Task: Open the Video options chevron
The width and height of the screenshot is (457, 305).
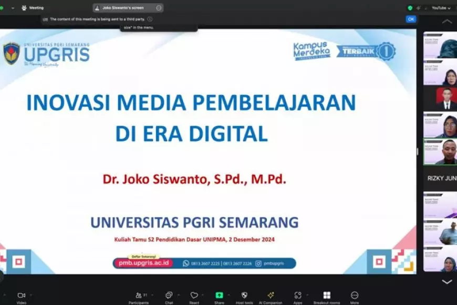Action: pyautogui.click(x=30, y=296)
